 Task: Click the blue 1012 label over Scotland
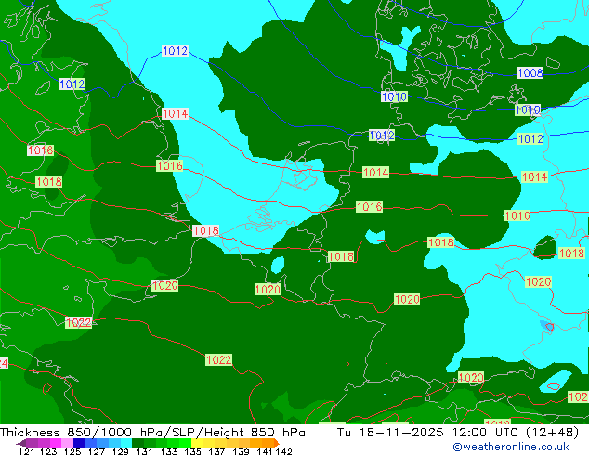(x=72, y=84)
